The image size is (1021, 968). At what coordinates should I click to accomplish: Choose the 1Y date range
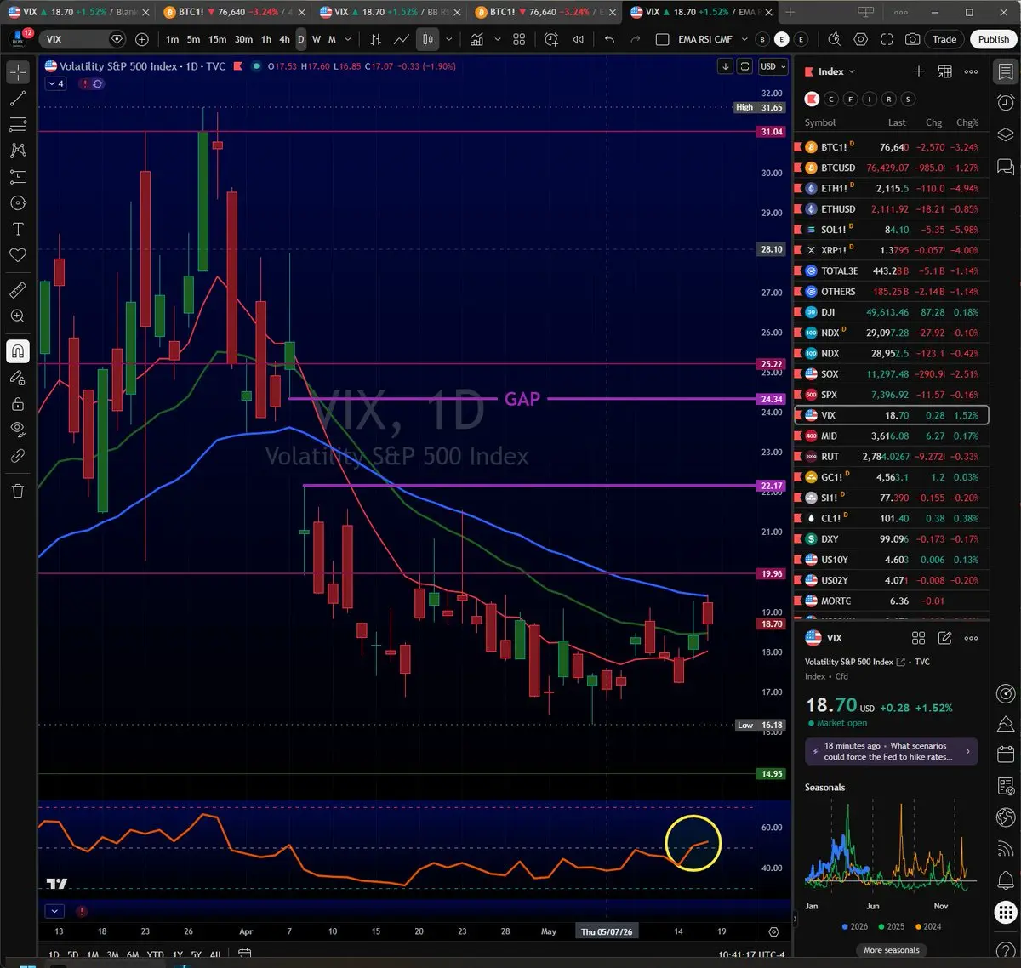pyautogui.click(x=178, y=955)
